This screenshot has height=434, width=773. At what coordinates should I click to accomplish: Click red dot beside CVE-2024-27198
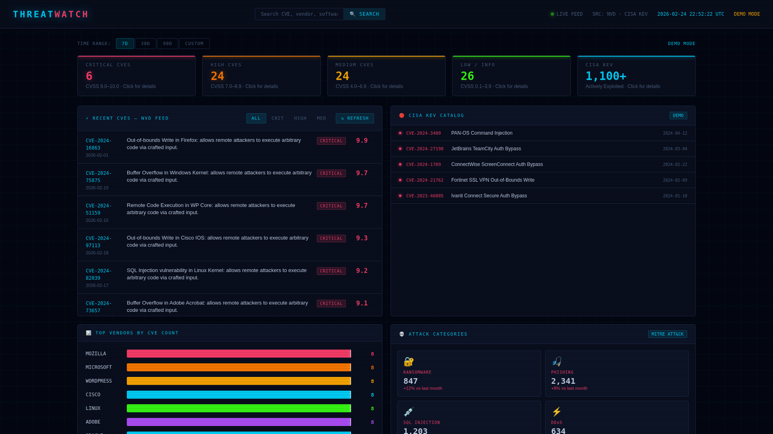pyautogui.click(x=400, y=149)
